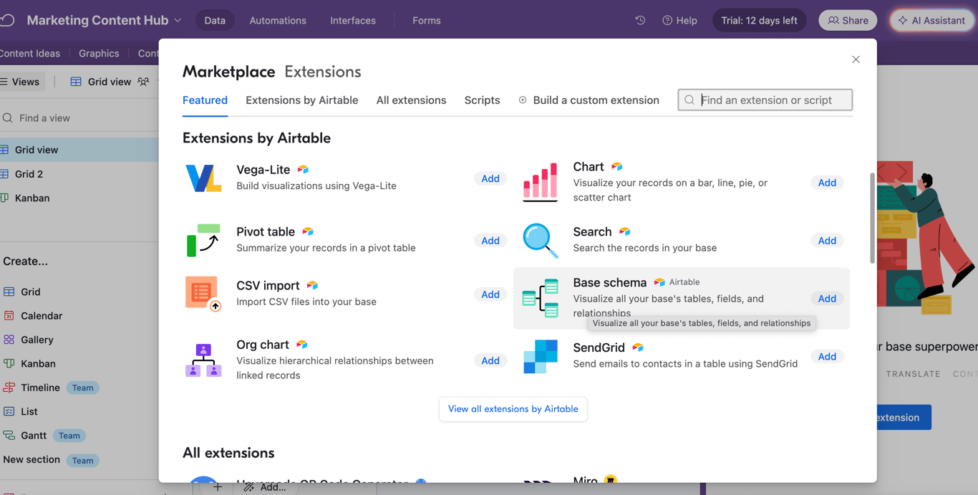The height and width of the screenshot is (495, 978).
Task: Select Grid view in the views list
Action: pos(79,150)
